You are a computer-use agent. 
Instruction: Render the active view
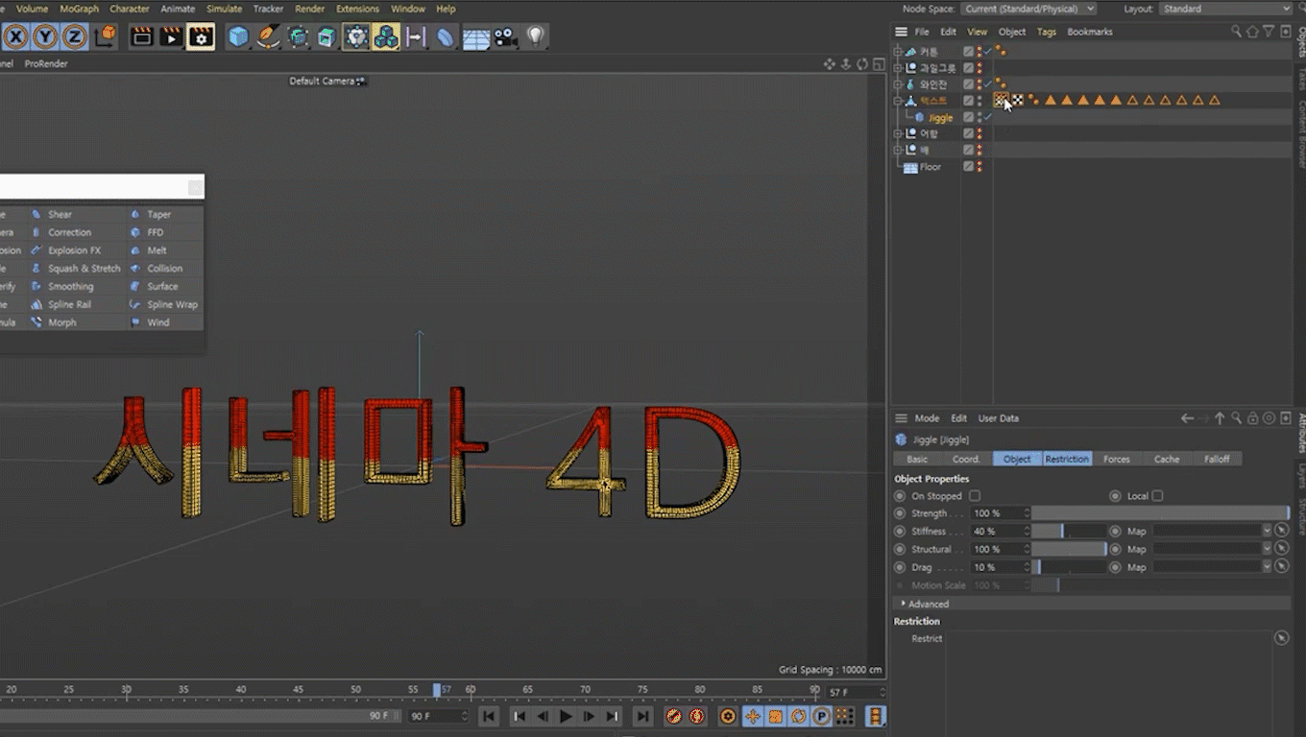point(142,37)
